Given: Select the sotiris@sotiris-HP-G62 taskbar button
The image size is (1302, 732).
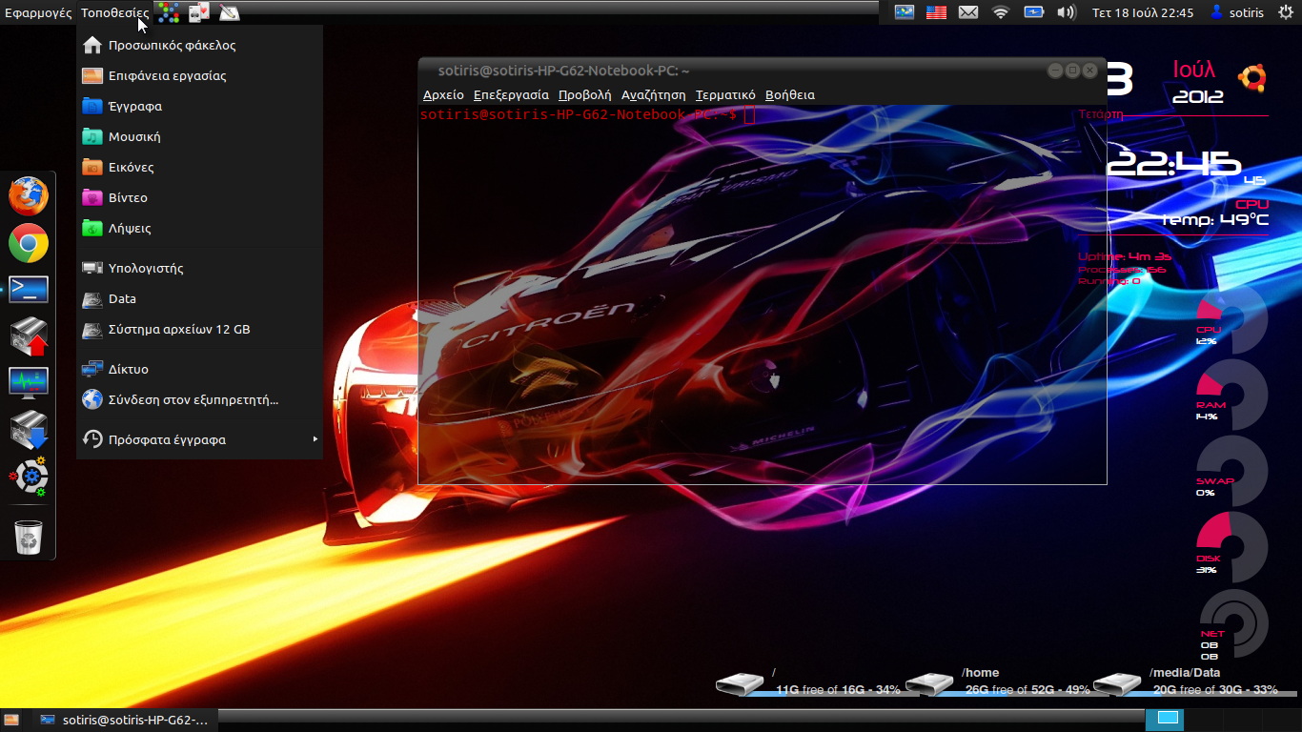Looking at the screenshot, I should tap(124, 720).
